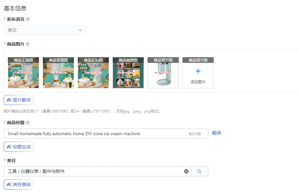
Task: Click the help icon beside 商品标题
Action: (28, 123)
